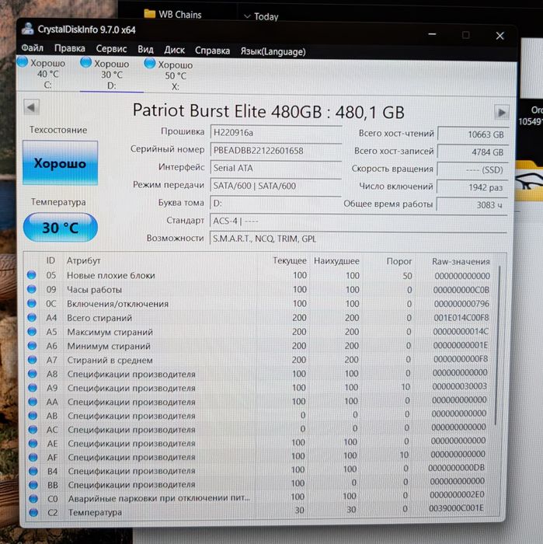Screen dimensions: 543x544
Task: Click the Порог column header
Action: (399, 261)
